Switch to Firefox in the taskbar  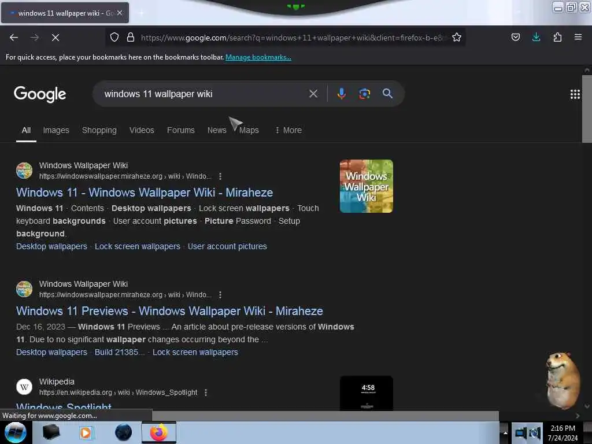click(159, 432)
